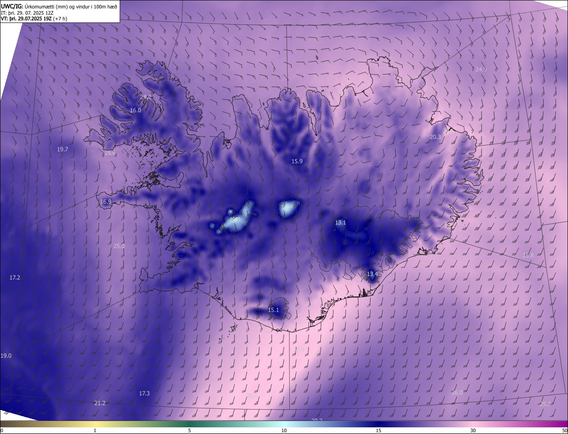Viewport: 568px width, 434px height.
Task: Click the colorbar tick labeled 50
Action: tap(564, 430)
